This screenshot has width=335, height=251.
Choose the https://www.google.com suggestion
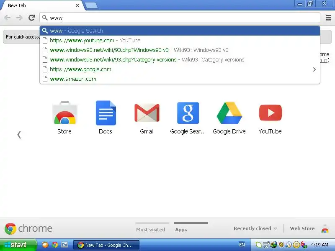pyautogui.click(x=180, y=69)
